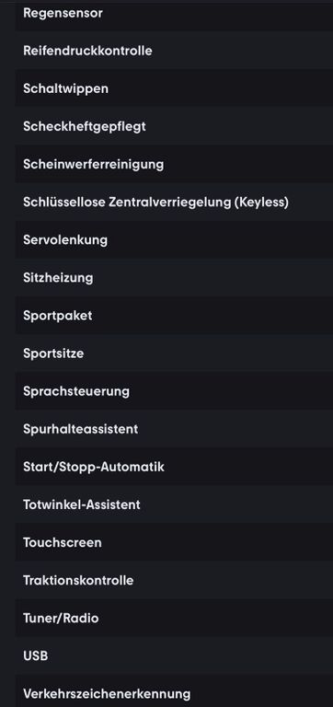Select the Sprachsteuerung entry
The height and width of the screenshot is (707, 333).
174,391
